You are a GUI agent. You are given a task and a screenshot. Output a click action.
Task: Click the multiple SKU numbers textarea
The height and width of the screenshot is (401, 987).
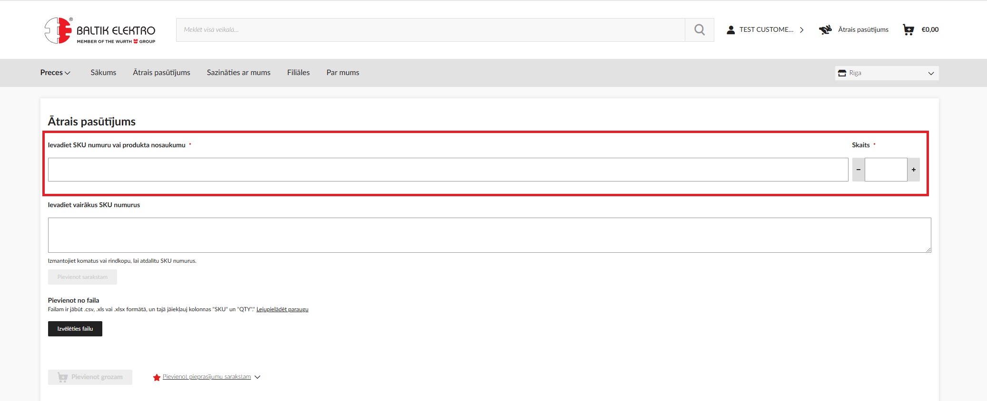489,235
